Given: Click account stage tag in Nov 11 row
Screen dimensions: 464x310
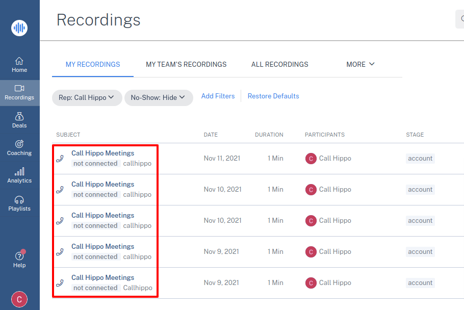Looking at the screenshot, I should pos(420,159).
